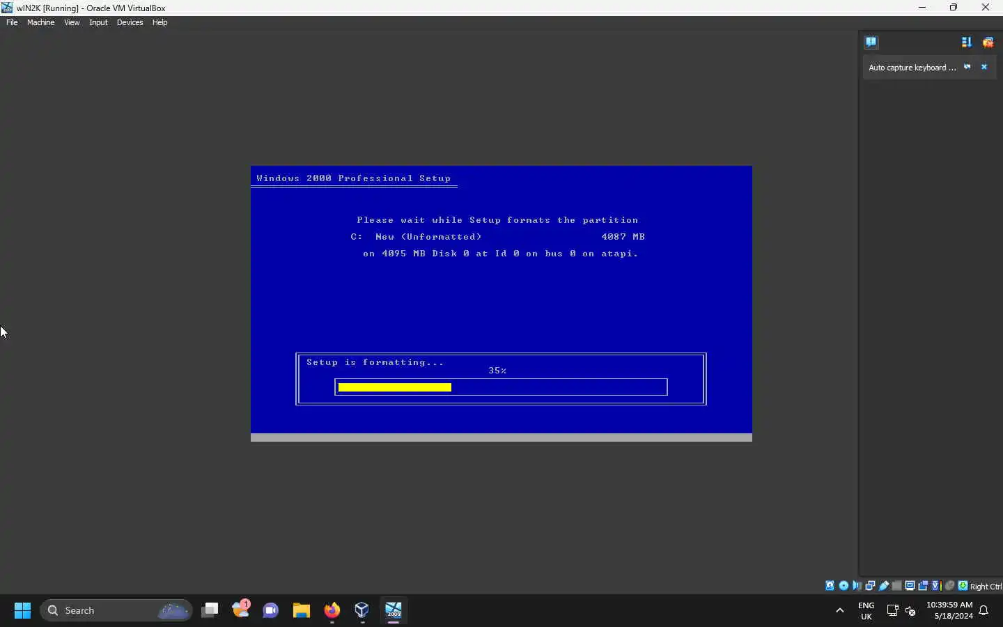Click the shared folders status icon
Screen dimensions: 1003x627
[x=897, y=586]
